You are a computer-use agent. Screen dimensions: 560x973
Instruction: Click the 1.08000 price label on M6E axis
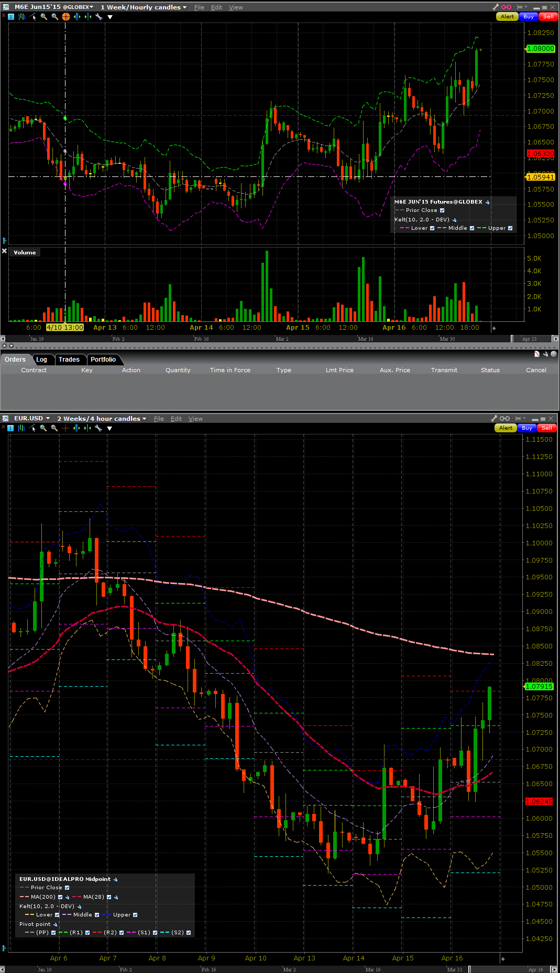click(540, 49)
